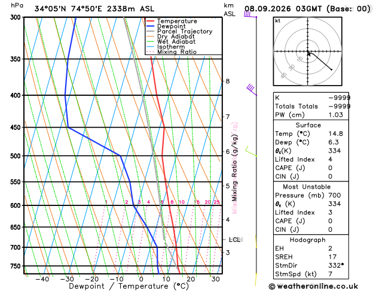Screen dimensions: 376x291
Task: Select the green wind barb at 500 hPa
Action: (x=251, y=151)
